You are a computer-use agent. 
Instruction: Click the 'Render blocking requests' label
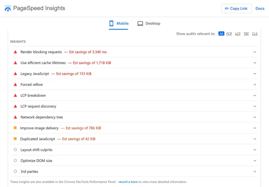click(x=41, y=52)
